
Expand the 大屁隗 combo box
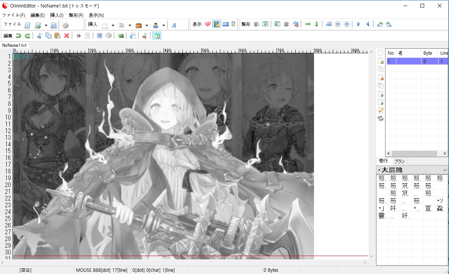coord(444,170)
